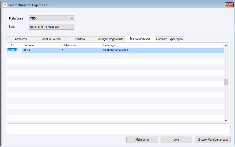
Task: Open Vínculo Plataforma/Loja button
Action: (213, 140)
